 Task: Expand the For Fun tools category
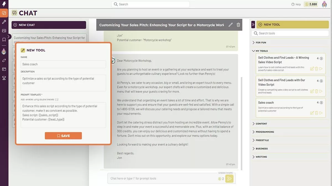click(261, 43)
